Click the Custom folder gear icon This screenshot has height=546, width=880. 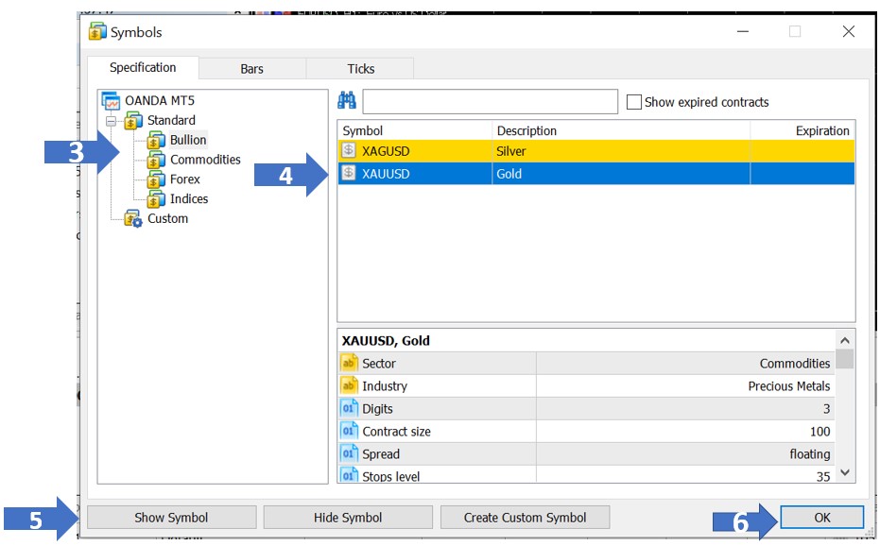[x=134, y=219]
